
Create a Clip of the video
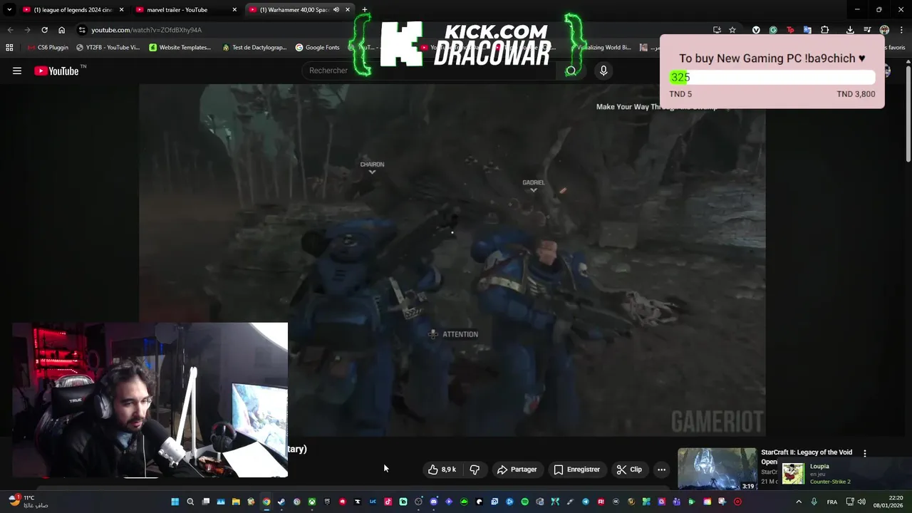point(629,470)
